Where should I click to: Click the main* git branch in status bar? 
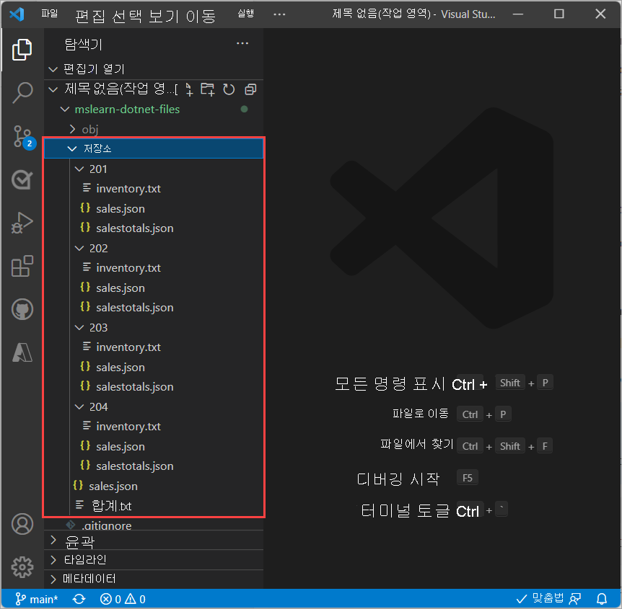click(x=37, y=599)
